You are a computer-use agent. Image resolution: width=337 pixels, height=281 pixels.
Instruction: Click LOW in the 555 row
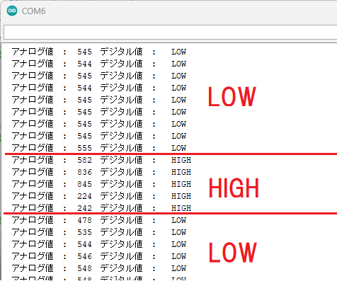[x=178, y=148]
